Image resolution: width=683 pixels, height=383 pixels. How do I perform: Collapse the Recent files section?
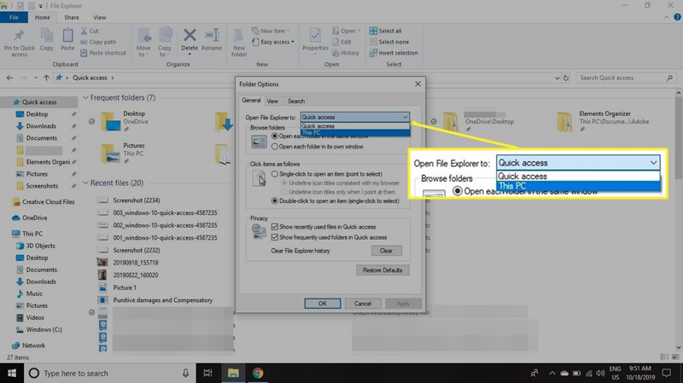click(x=85, y=183)
